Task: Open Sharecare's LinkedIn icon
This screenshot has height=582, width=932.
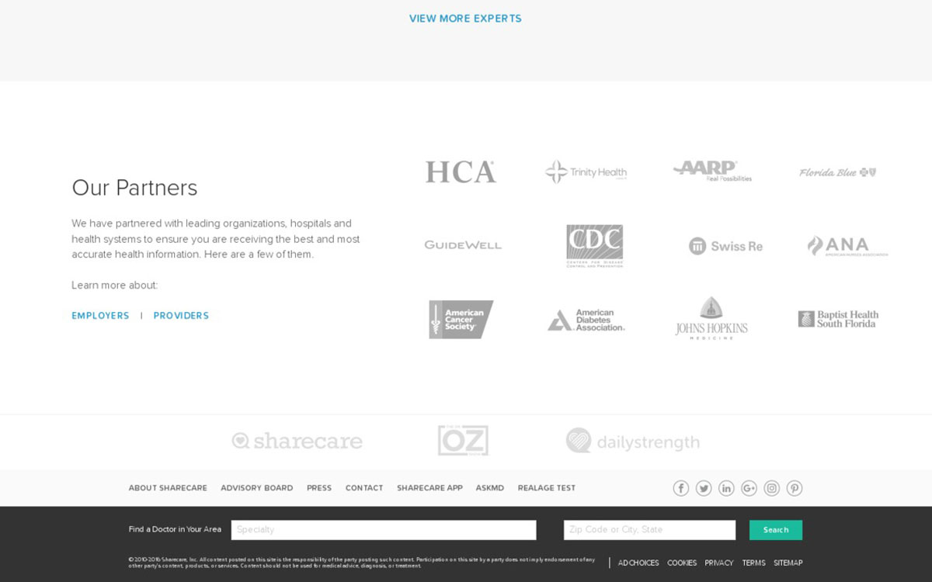Action: coord(726,488)
